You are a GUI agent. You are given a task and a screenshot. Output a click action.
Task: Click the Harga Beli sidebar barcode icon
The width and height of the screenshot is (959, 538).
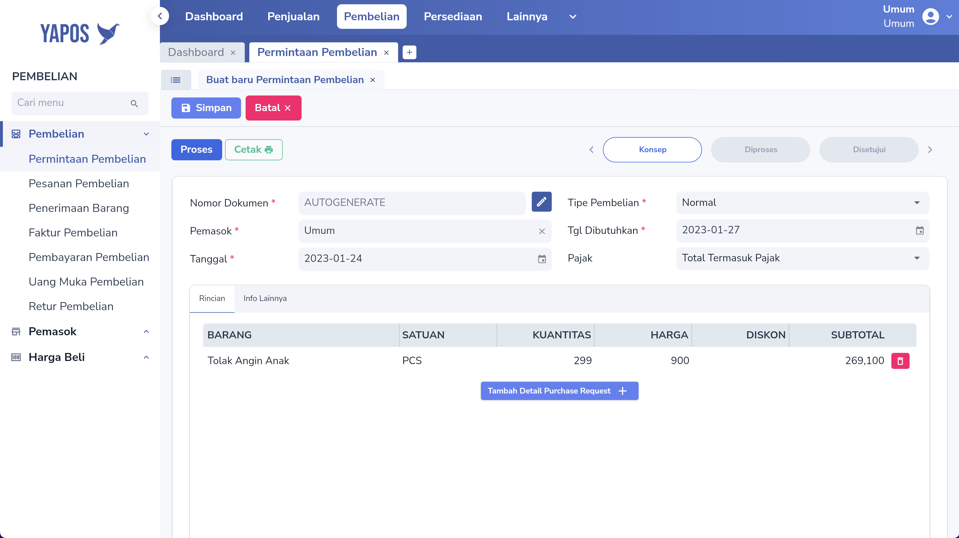pyautogui.click(x=16, y=358)
